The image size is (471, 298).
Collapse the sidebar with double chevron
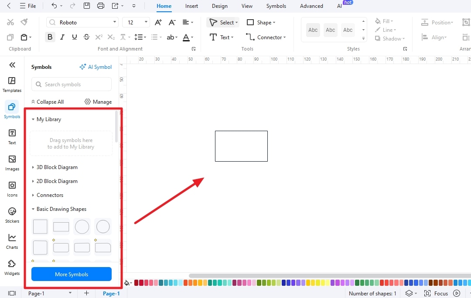pyautogui.click(x=12, y=65)
